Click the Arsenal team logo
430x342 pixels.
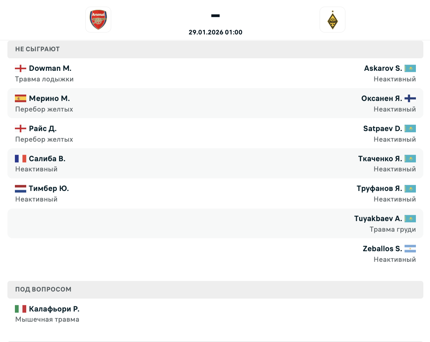pos(98,20)
